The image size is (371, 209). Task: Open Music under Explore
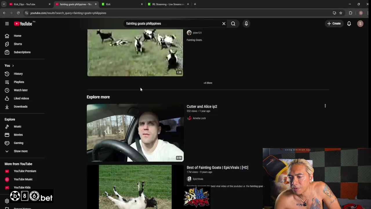click(x=17, y=127)
